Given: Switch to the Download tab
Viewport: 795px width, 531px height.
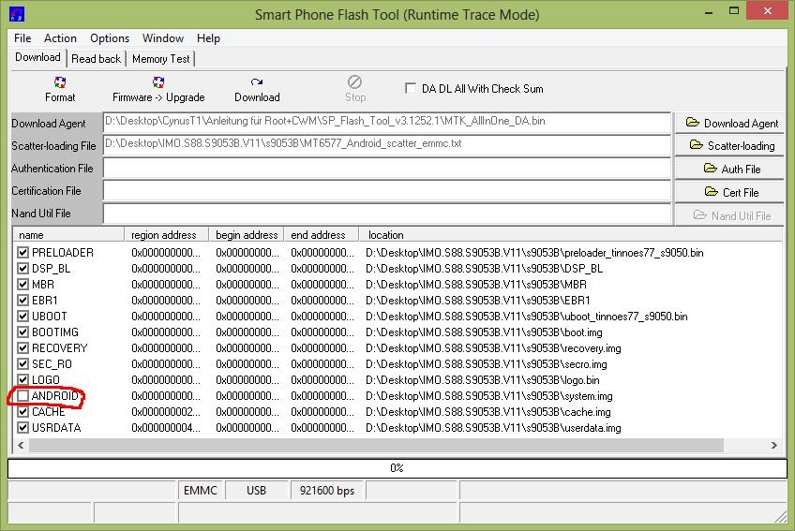Looking at the screenshot, I should pos(38,57).
